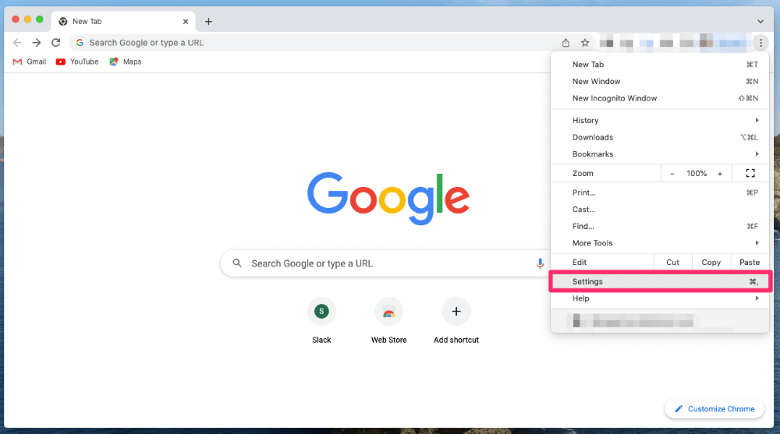The image size is (780, 434).
Task: Open Downloads from the menu
Action: (x=660, y=137)
